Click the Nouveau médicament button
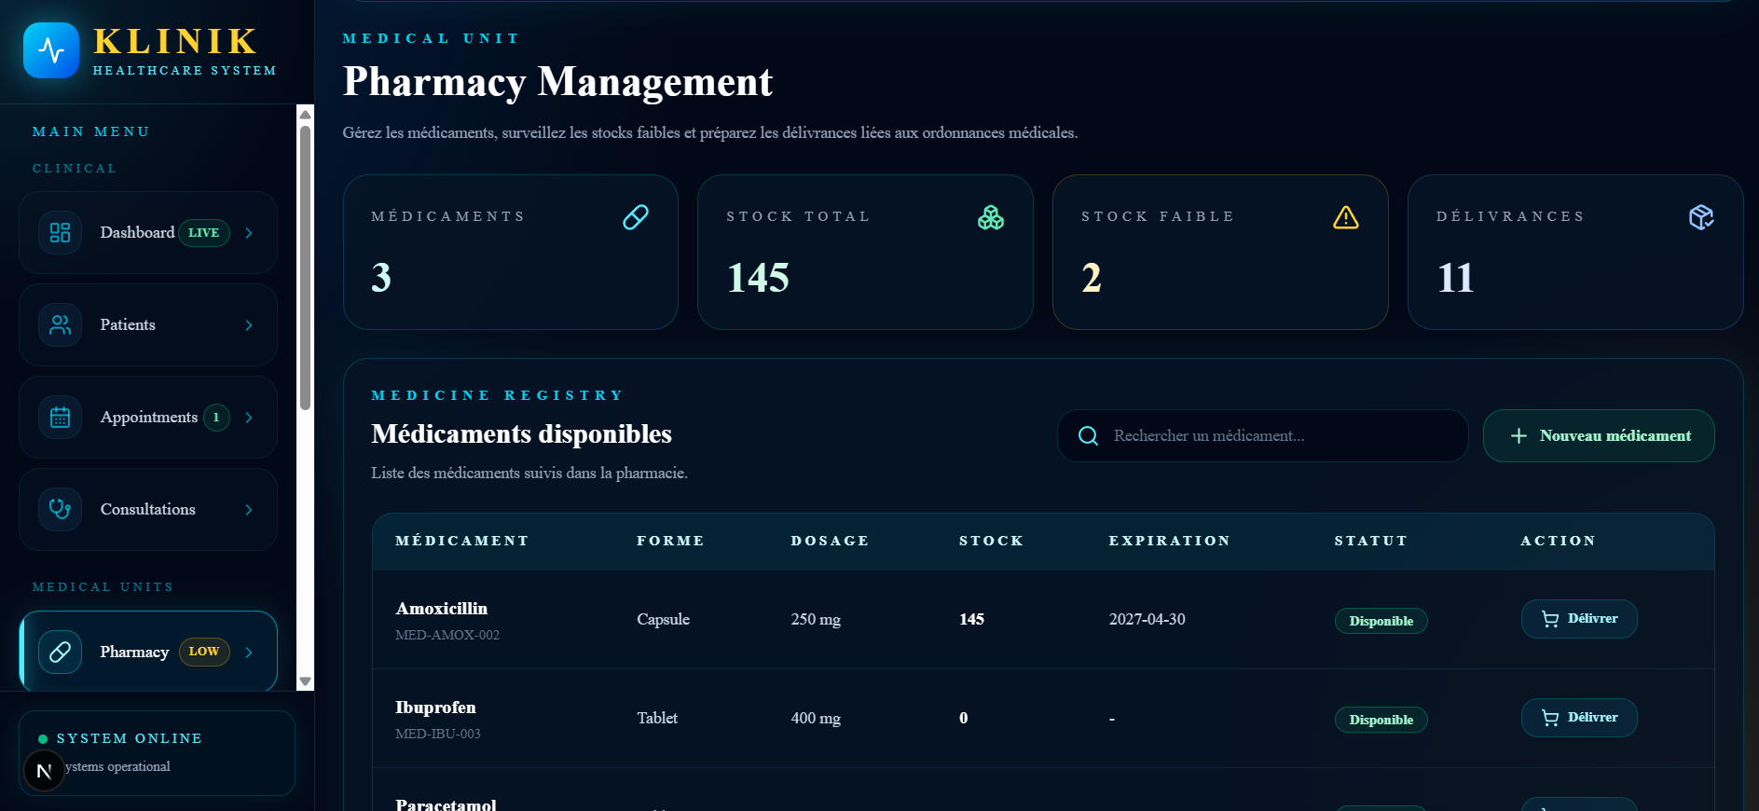Image resolution: width=1759 pixels, height=811 pixels. [x=1599, y=435]
